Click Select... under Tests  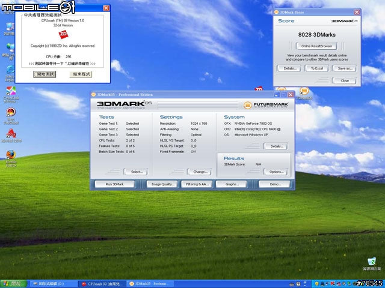136,172
